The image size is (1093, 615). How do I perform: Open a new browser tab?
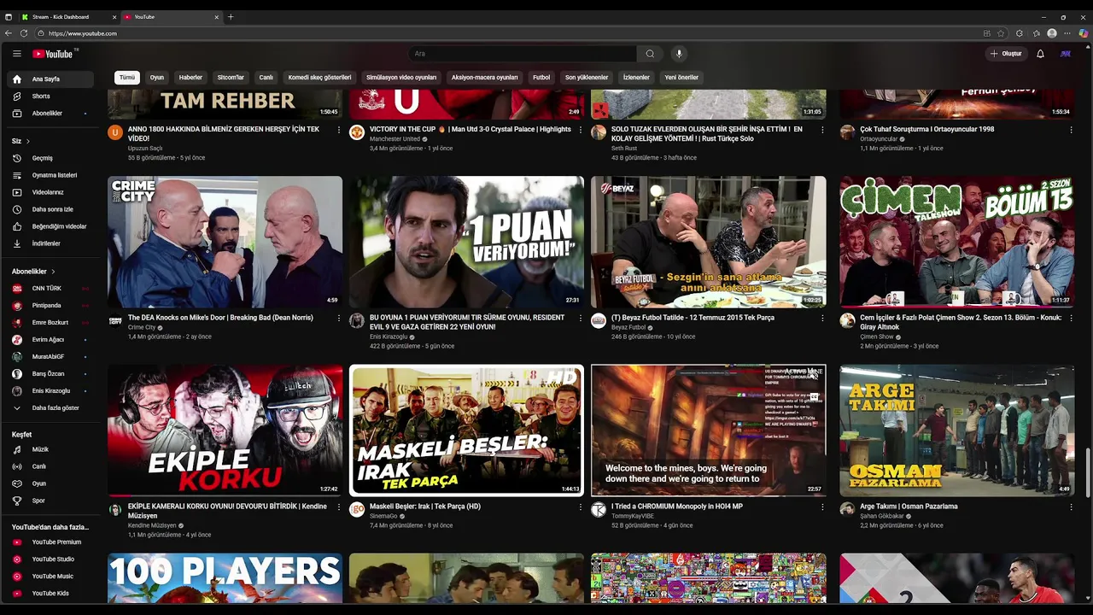(x=231, y=17)
